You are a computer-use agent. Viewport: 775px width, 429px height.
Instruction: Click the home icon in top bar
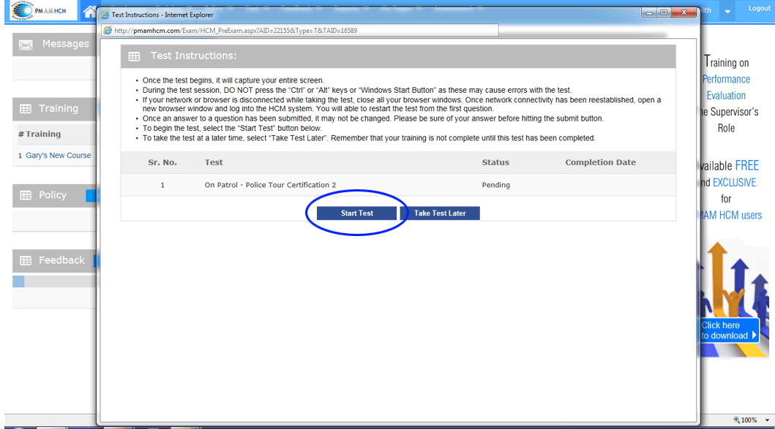[89, 12]
